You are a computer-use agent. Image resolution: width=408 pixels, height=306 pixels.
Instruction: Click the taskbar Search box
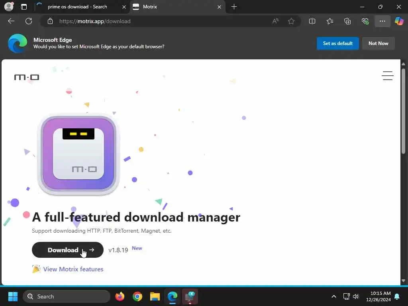click(x=67, y=296)
